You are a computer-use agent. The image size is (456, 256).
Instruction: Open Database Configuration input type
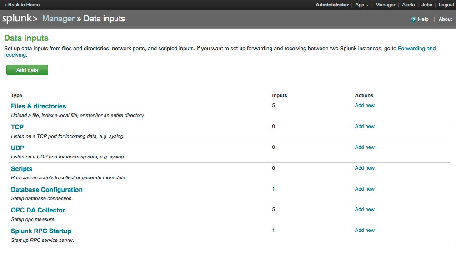(x=46, y=190)
